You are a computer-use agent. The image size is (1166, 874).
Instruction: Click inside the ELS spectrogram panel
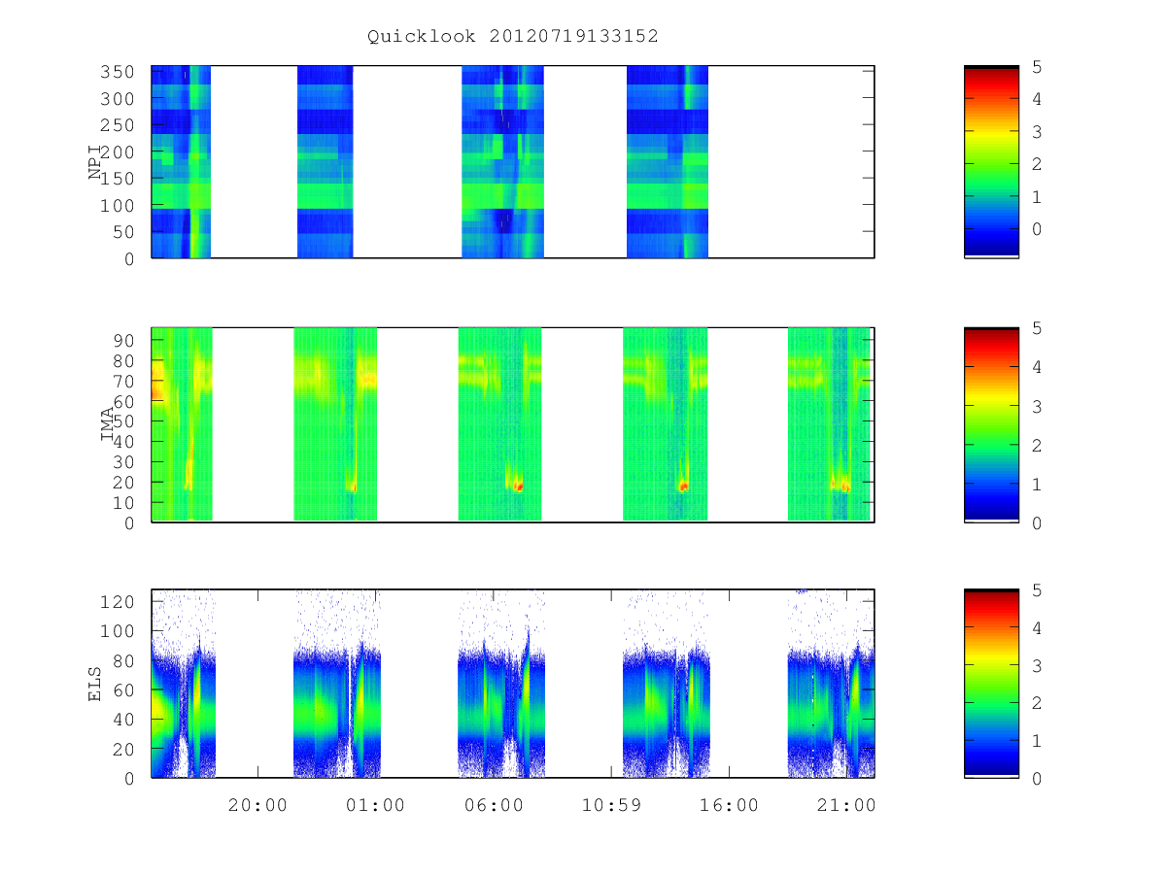pos(513,684)
